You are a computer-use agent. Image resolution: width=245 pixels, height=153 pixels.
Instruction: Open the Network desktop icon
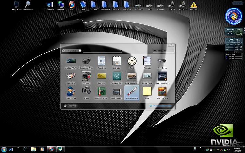(61, 6)
